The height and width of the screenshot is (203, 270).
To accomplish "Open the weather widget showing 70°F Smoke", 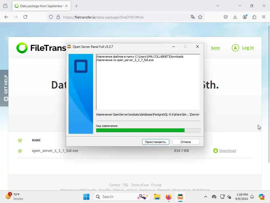I will point(14,196).
